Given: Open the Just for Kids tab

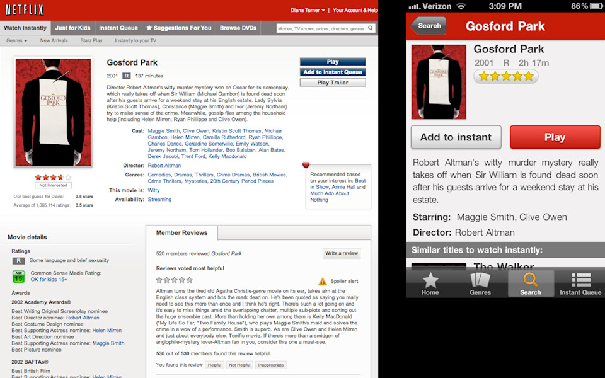Looking at the screenshot, I should click(x=72, y=28).
